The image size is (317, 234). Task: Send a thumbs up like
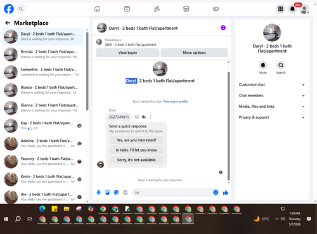click(226, 192)
